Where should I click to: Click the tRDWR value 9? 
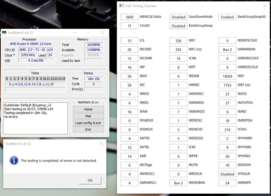178,76
